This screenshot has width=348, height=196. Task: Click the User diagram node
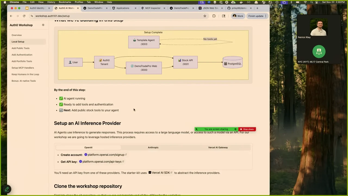click(x=73, y=62)
